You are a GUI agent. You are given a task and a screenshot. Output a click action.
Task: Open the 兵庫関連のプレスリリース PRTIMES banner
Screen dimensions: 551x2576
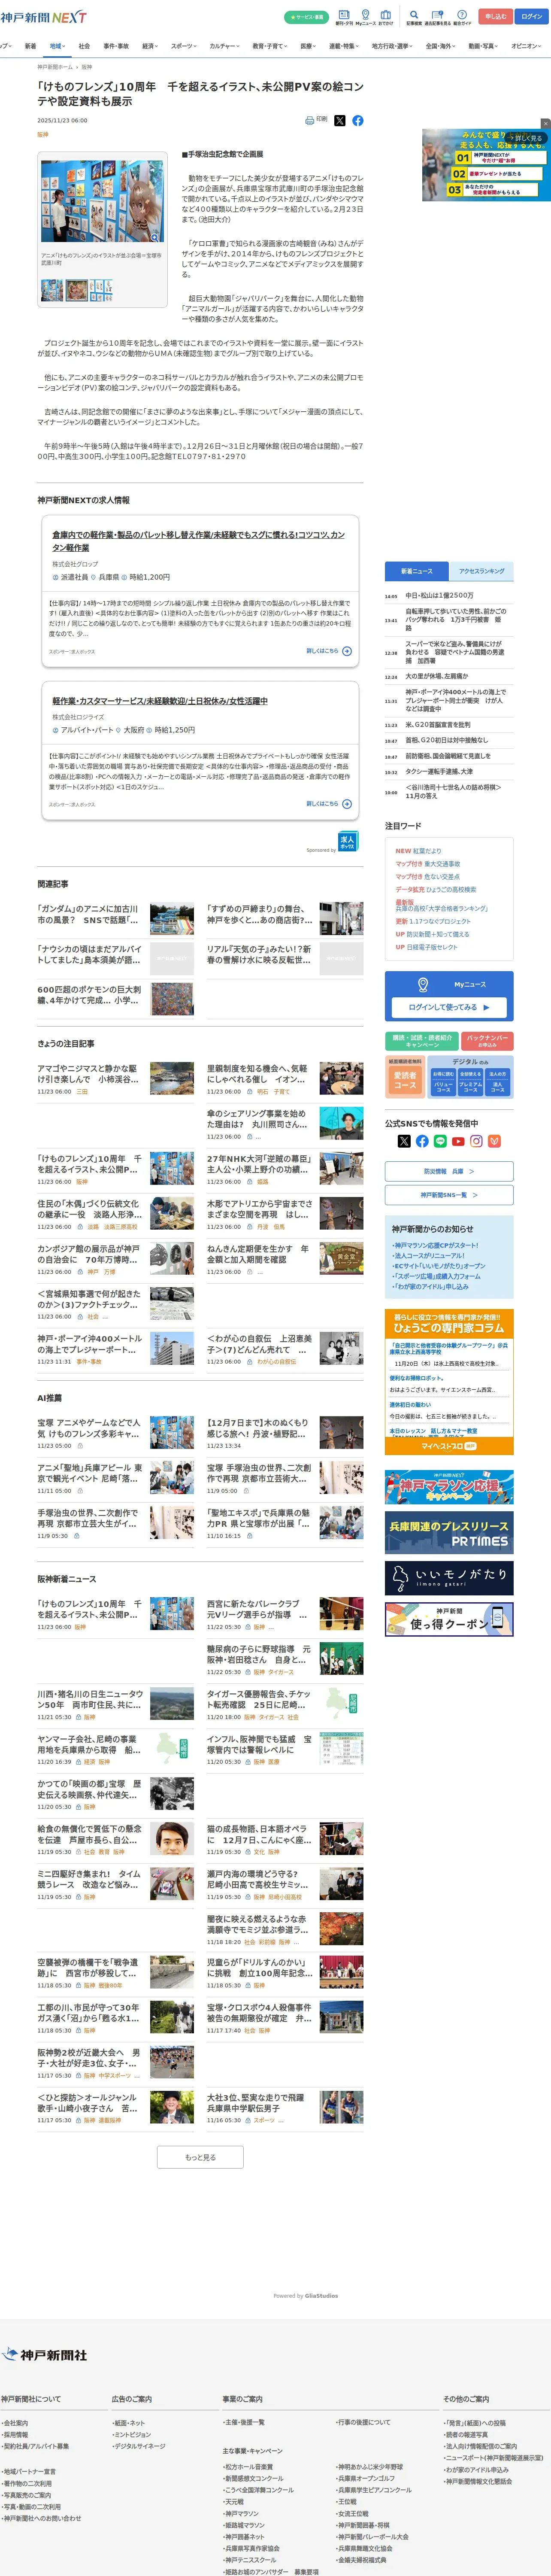449,1532
